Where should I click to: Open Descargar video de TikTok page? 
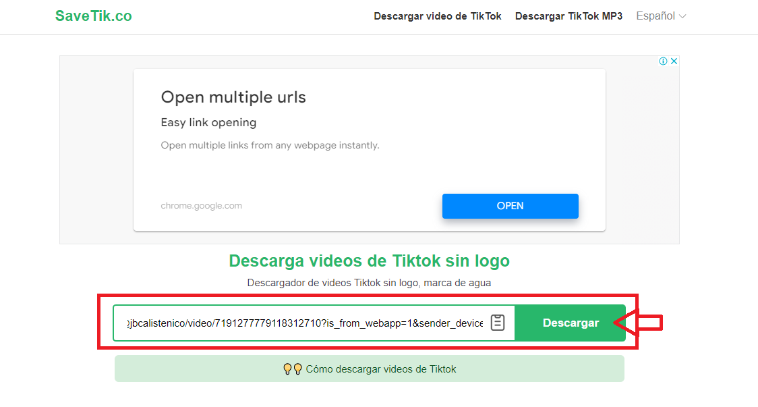438,16
